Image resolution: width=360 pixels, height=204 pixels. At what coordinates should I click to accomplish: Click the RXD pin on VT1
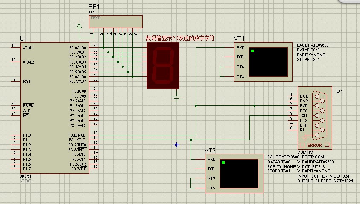coord(240,48)
